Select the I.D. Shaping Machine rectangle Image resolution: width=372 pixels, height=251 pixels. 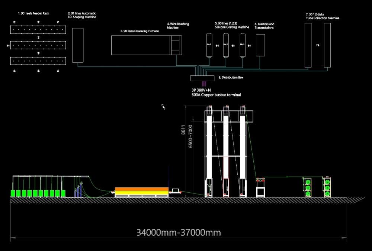coord(77,45)
